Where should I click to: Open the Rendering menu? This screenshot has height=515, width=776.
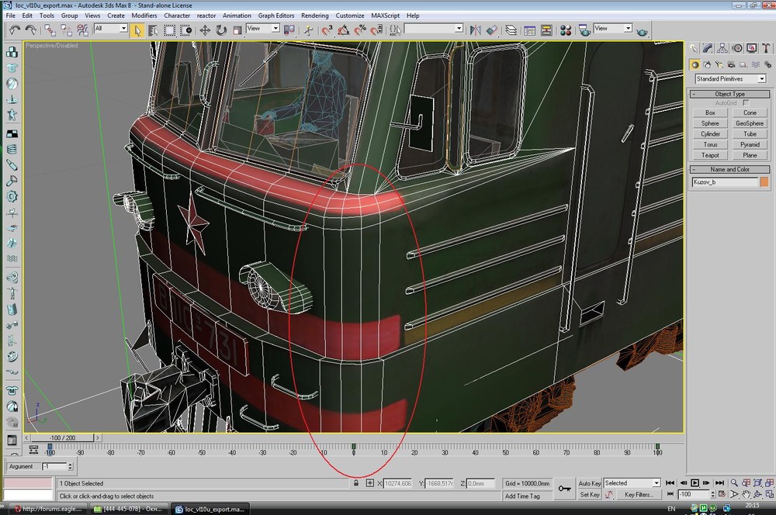(x=314, y=16)
